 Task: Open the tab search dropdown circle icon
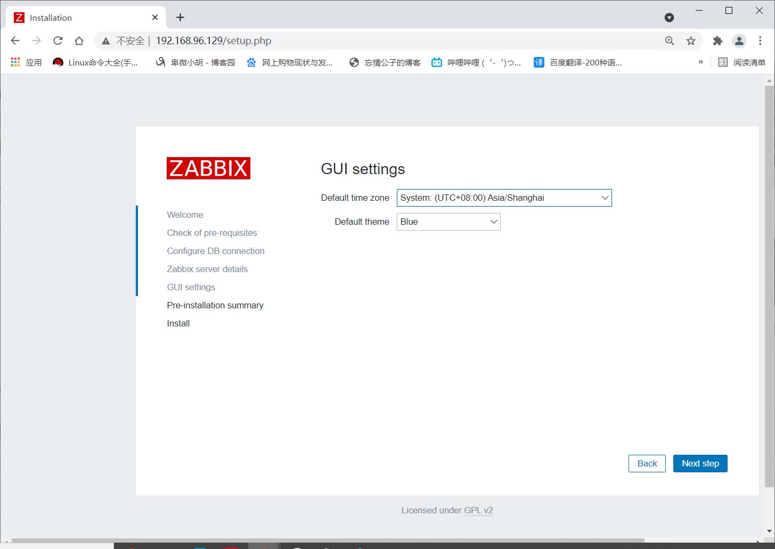(x=670, y=18)
